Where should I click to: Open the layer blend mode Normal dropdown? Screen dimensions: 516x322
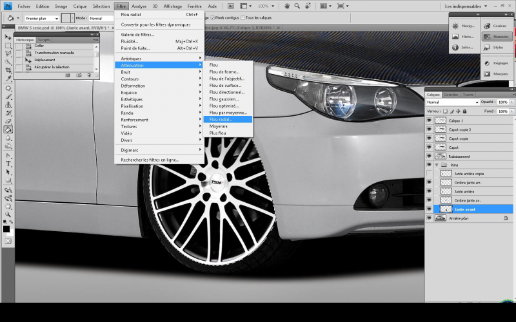point(453,102)
